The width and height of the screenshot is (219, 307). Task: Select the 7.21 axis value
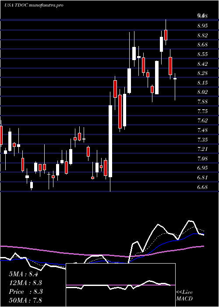pyautogui.click(x=202, y=149)
